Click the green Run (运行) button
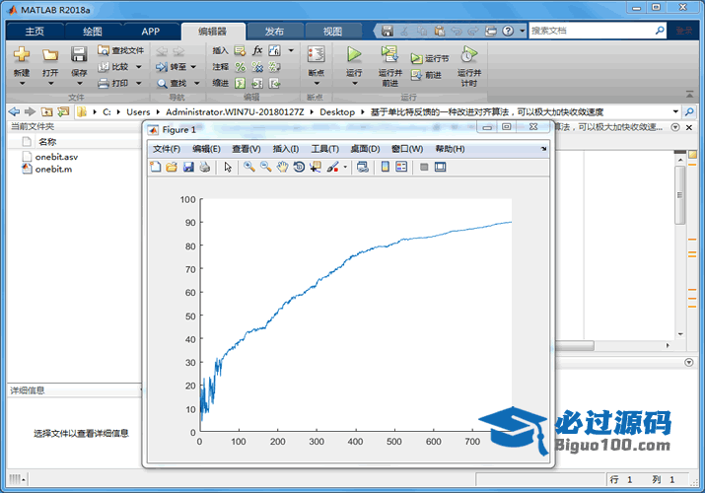 click(x=354, y=54)
